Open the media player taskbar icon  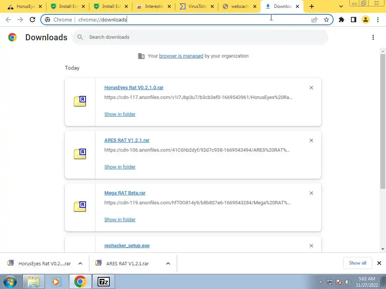tap(56, 281)
